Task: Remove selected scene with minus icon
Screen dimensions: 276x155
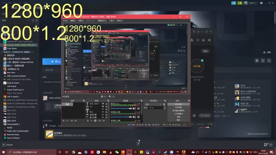Action: pos(67,121)
